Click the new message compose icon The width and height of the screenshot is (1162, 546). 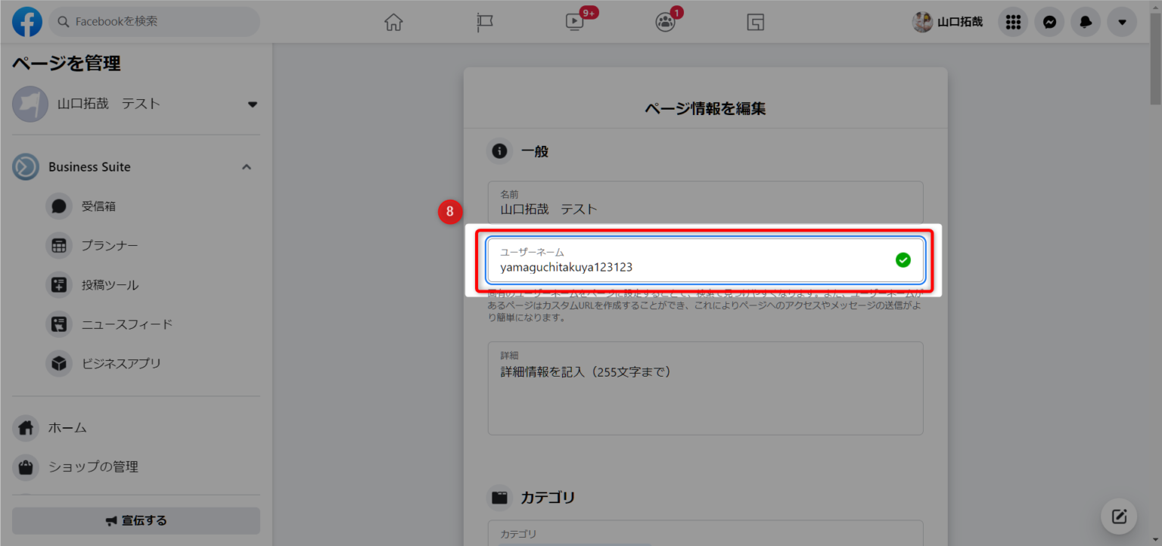pos(1119,517)
